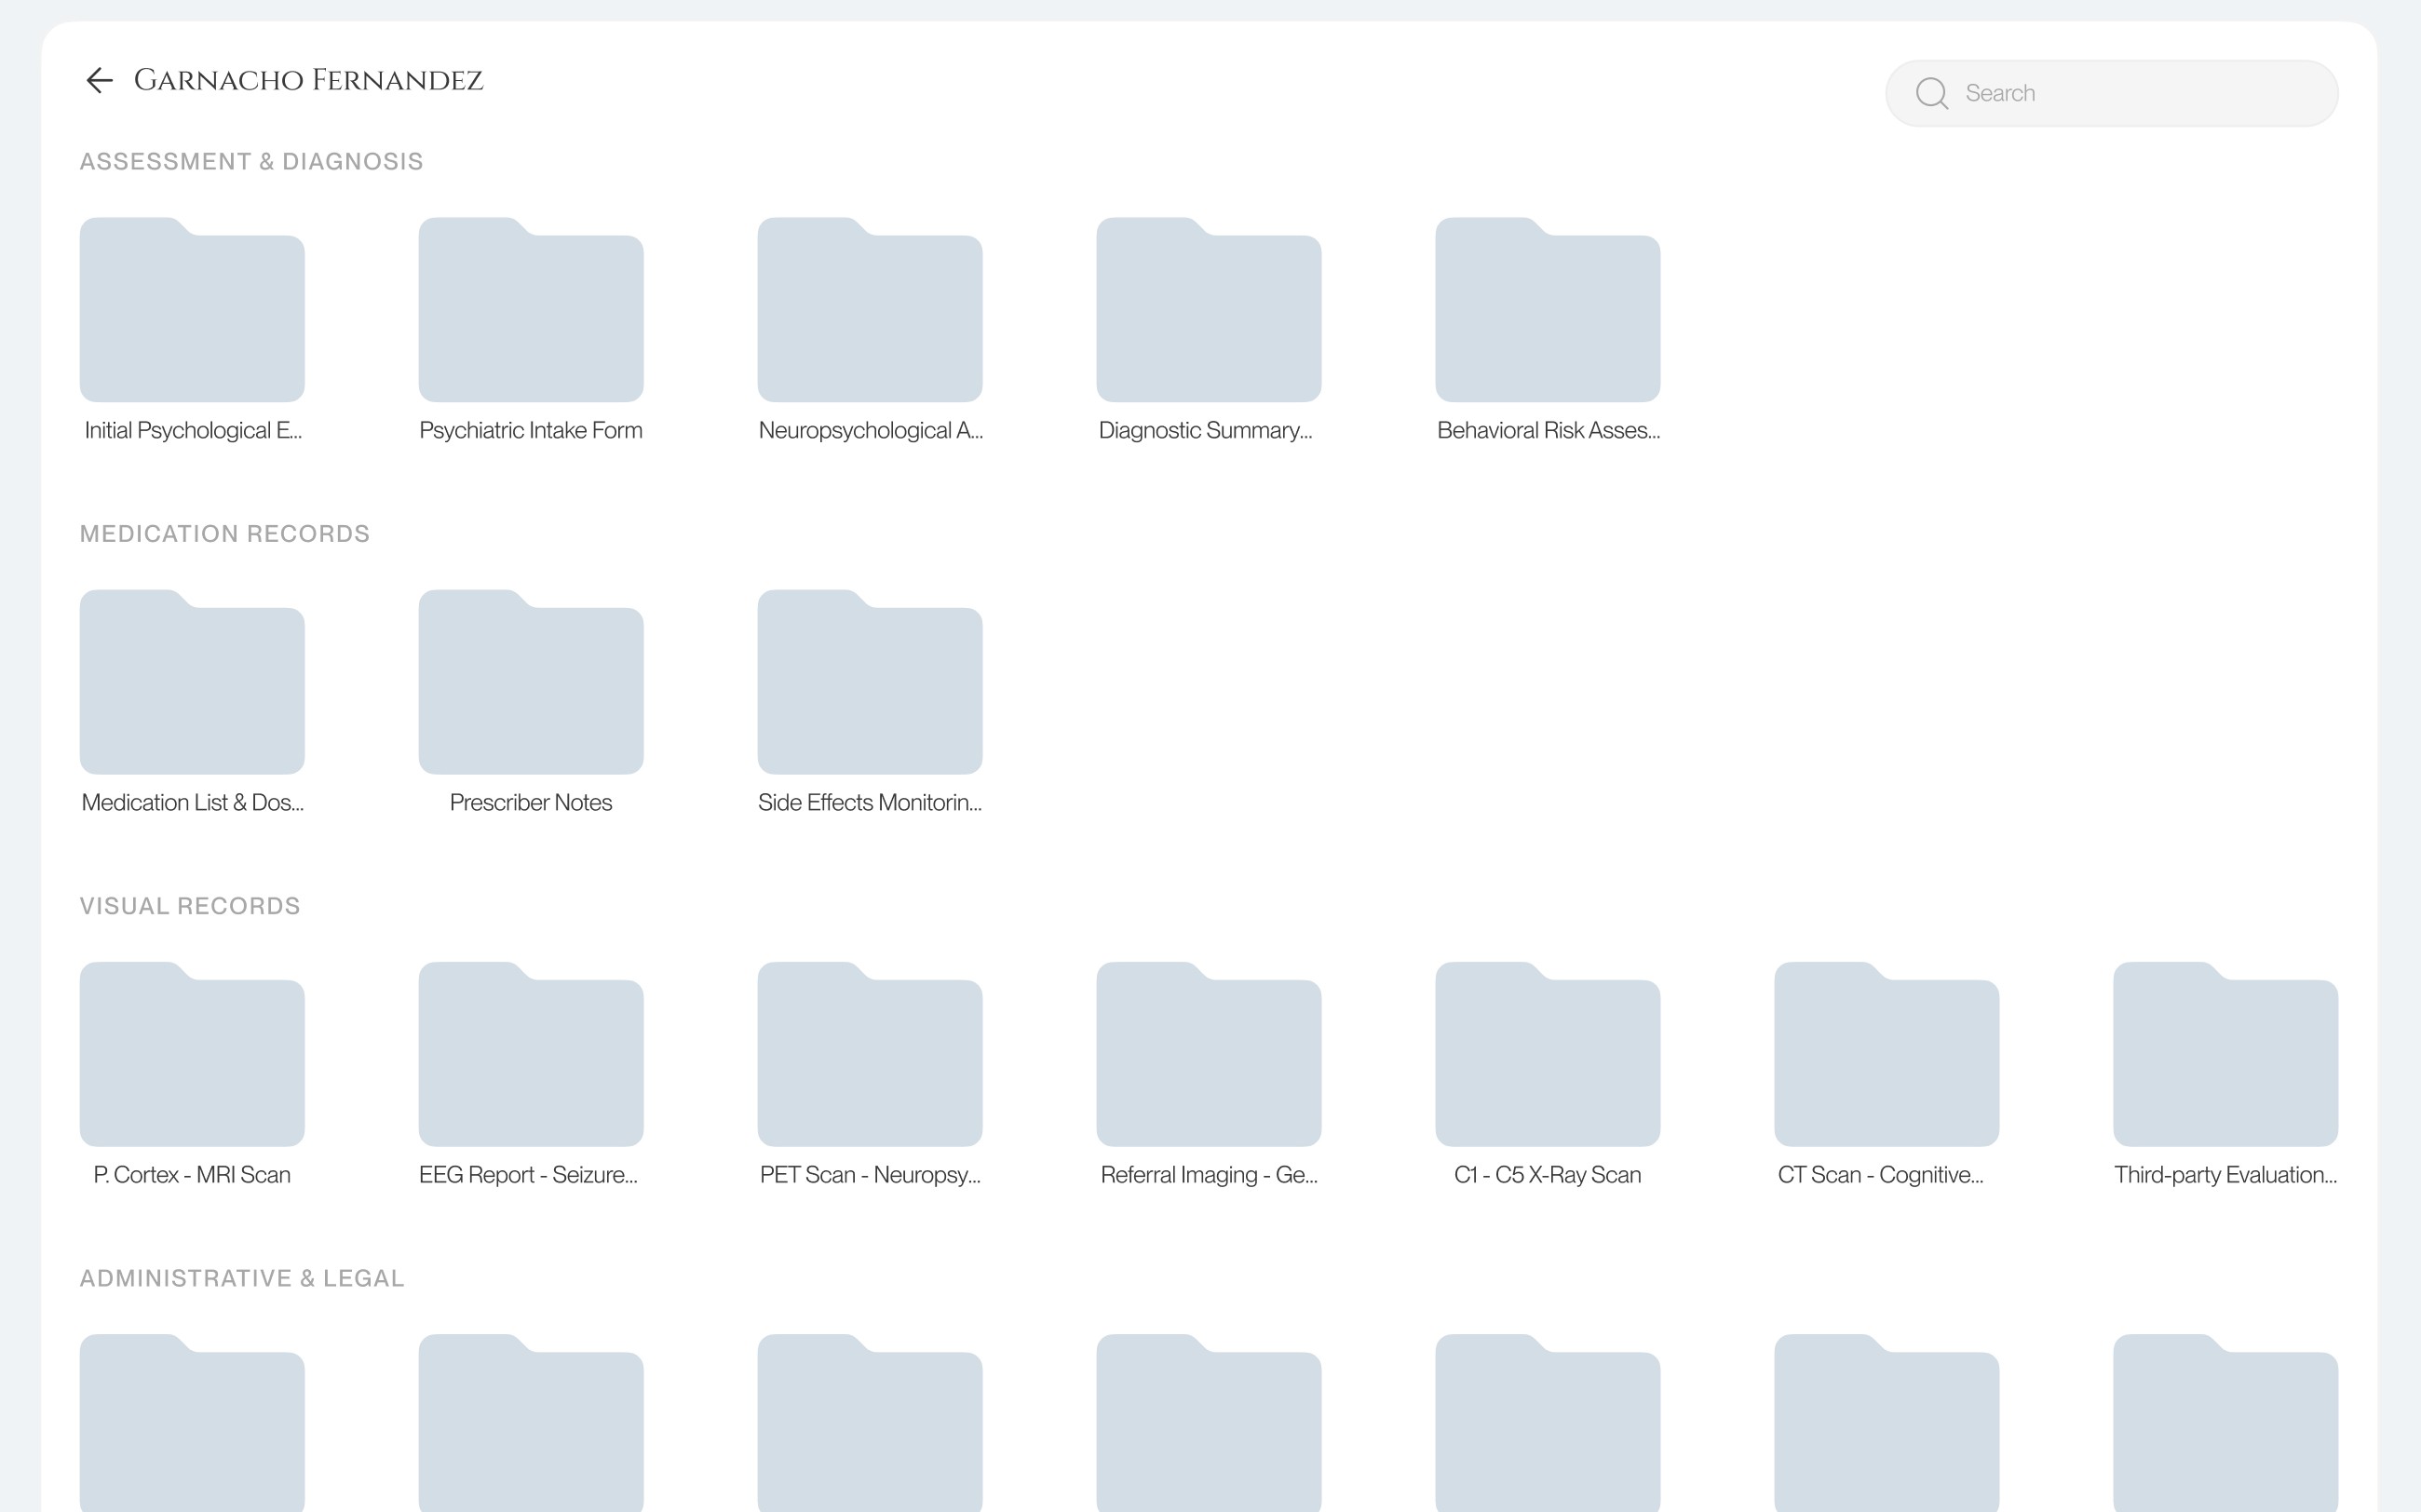
Task: Open Side Effects Monitorin... folder
Action: click(870, 684)
